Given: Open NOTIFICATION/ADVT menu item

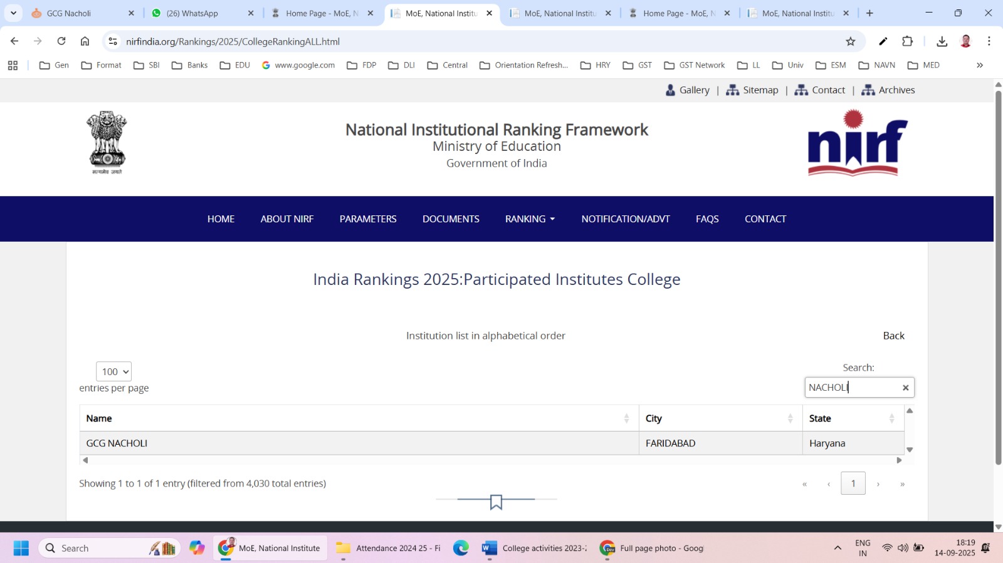Looking at the screenshot, I should [x=626, y=219].
